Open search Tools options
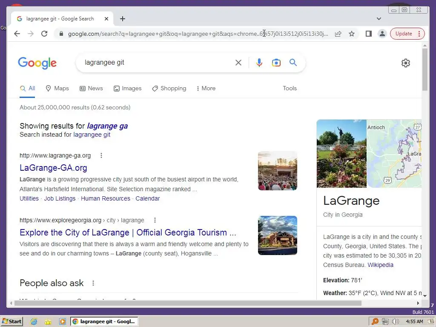This screenshot has width=436, height=327. [x=290, y=89]
